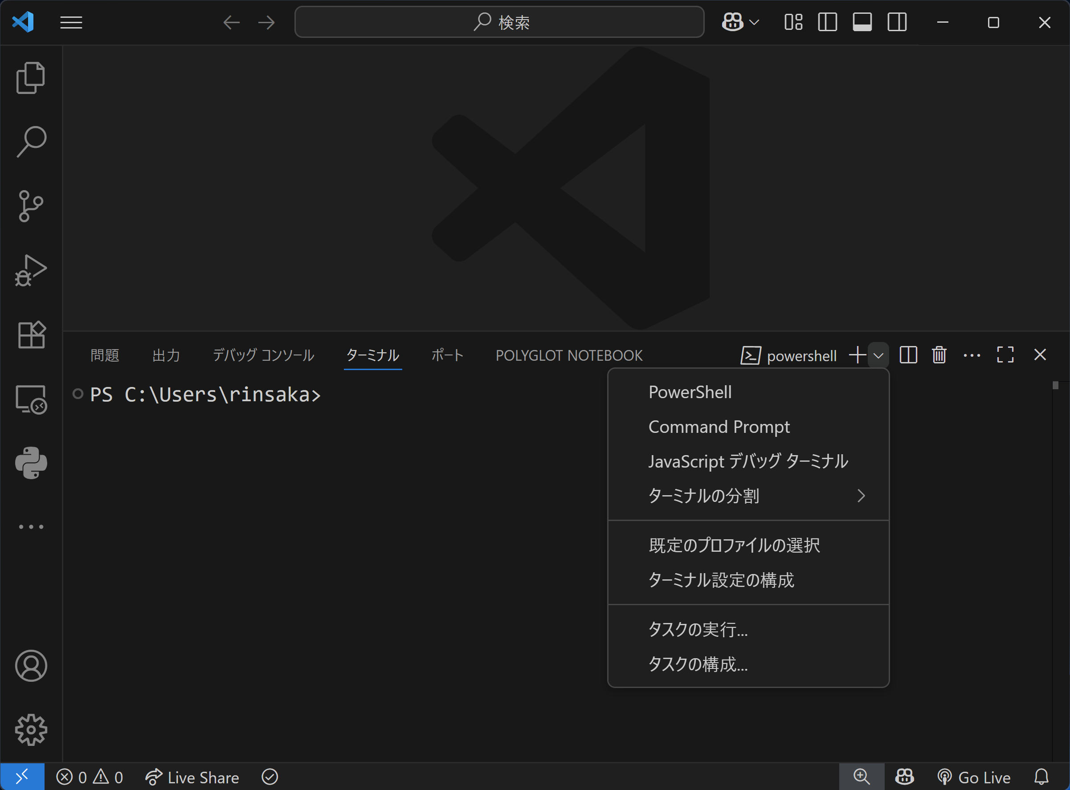1070x790 pixels.
Task: Open Remote Explorer view
Action: (31, 399)
